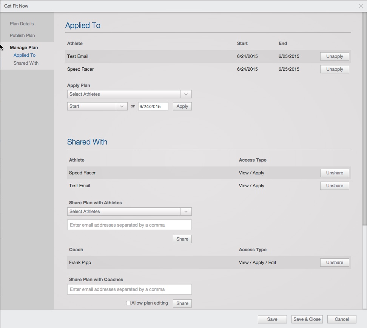Screen dimensions: 367x328
Task: Unapply plan from Test Email
Action: tap(335, 56)
